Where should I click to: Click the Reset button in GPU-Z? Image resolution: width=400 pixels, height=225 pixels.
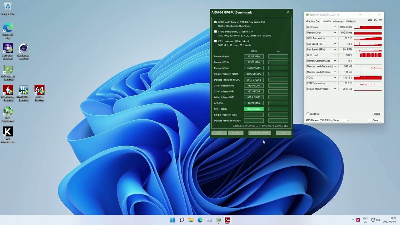(377, 114)
